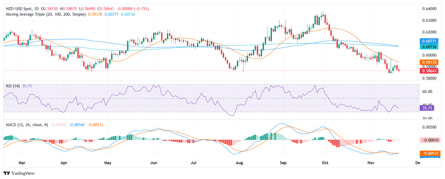Click the TradingView logo icon
This screenshot has width=445, height=179.
(7, 173)
